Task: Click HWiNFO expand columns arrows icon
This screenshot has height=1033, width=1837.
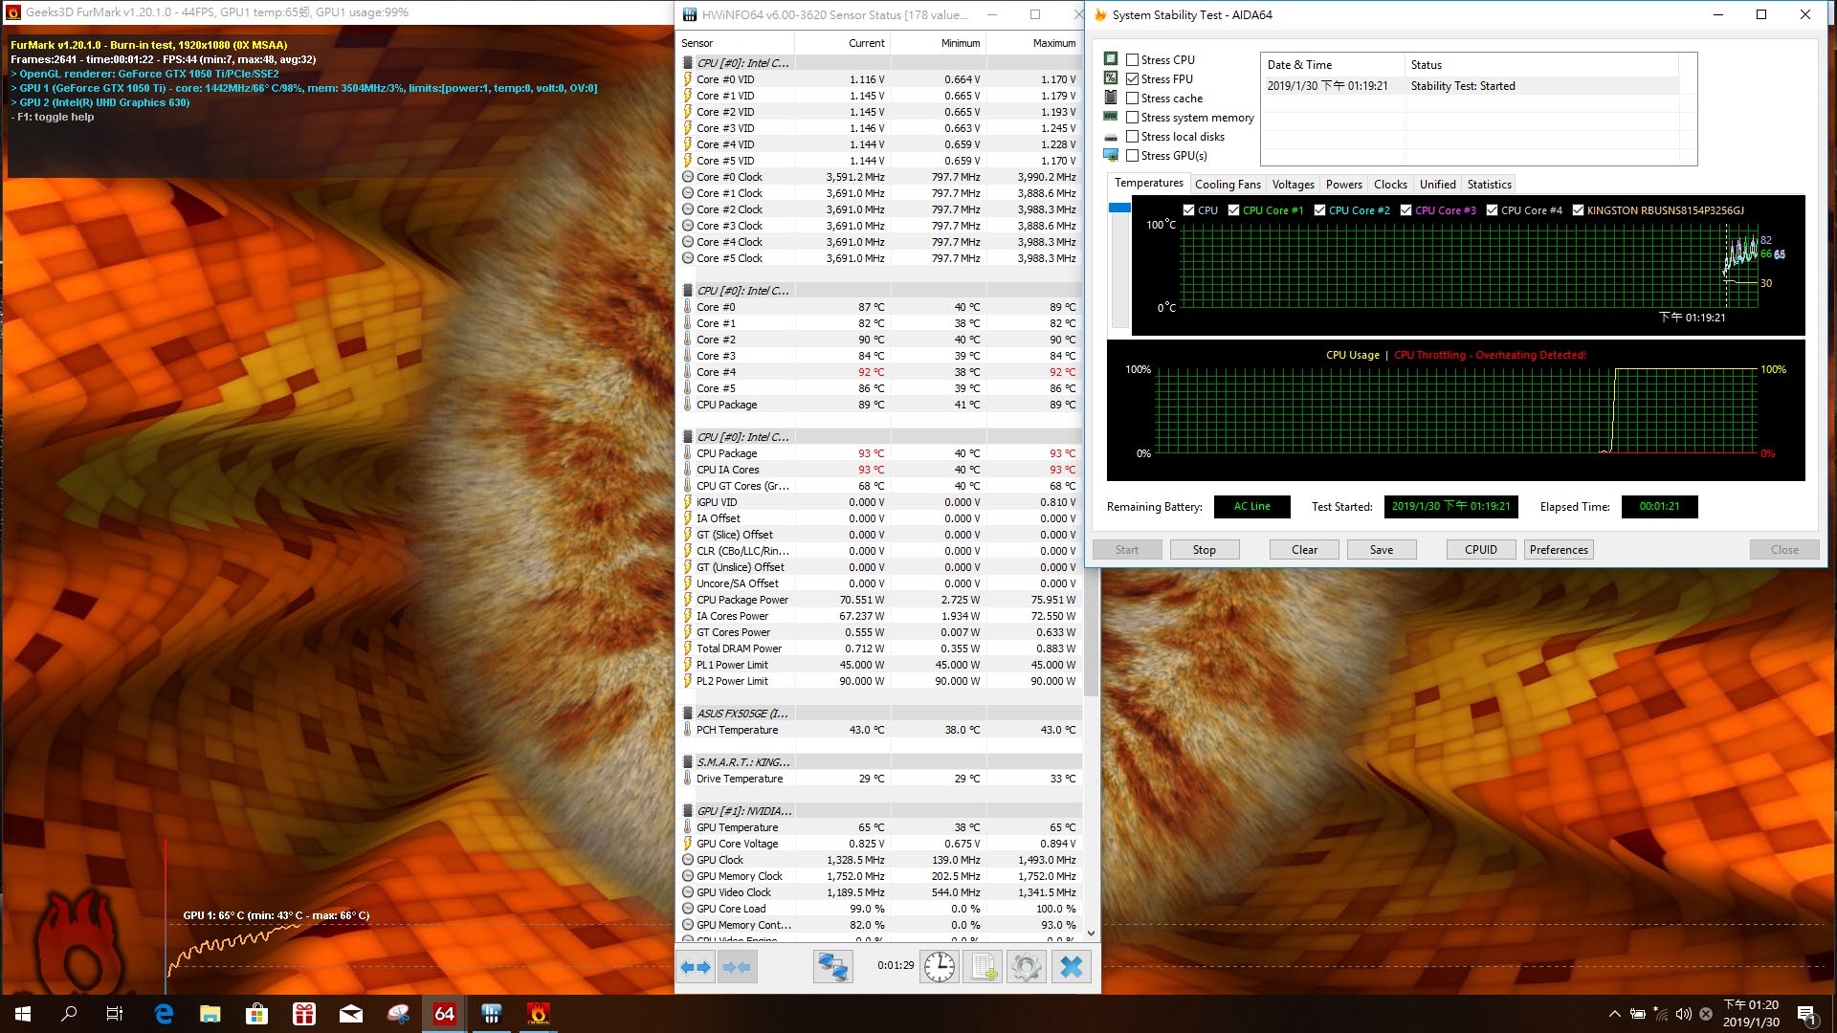Action: [696, 967]
